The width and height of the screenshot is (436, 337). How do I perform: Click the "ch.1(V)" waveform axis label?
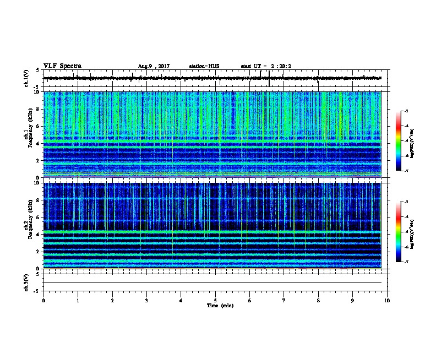(26, 78)
